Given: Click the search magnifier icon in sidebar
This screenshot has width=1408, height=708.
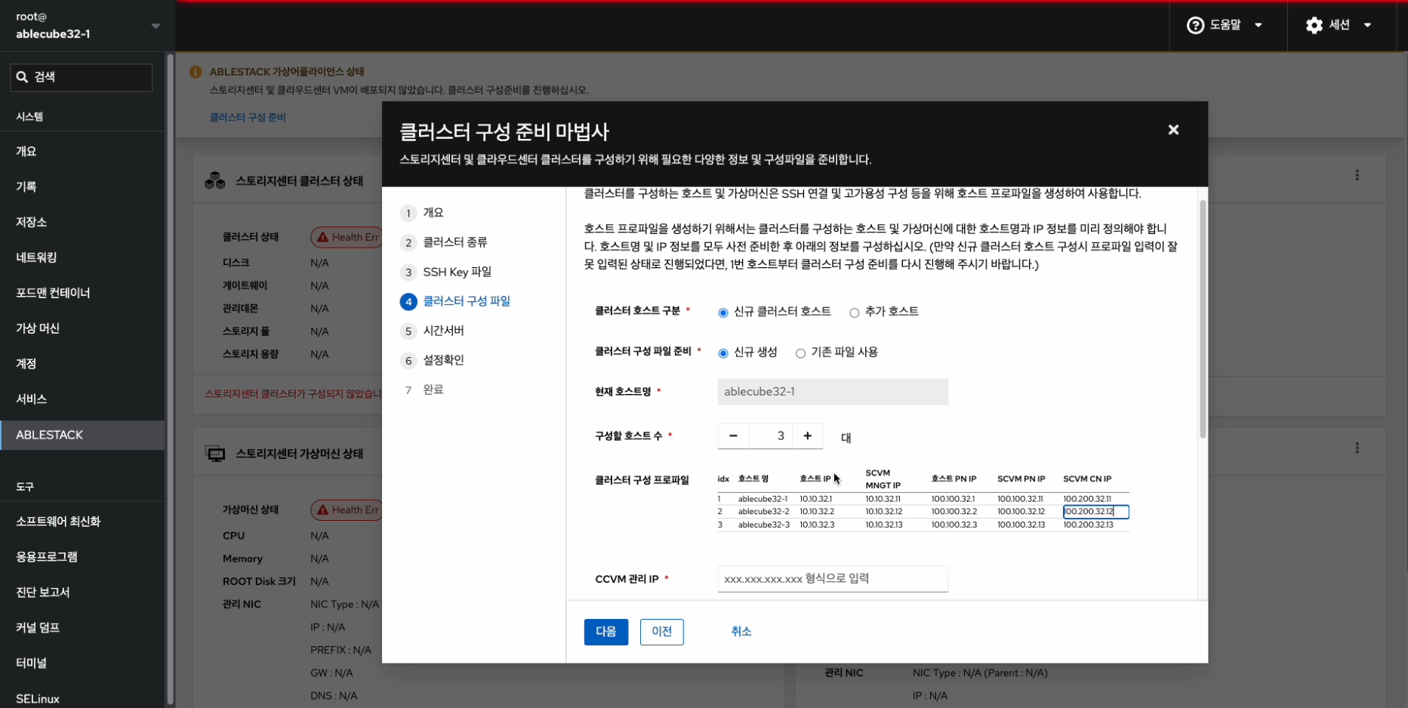Looking at the screenshot, I should (x=23, y=77).
